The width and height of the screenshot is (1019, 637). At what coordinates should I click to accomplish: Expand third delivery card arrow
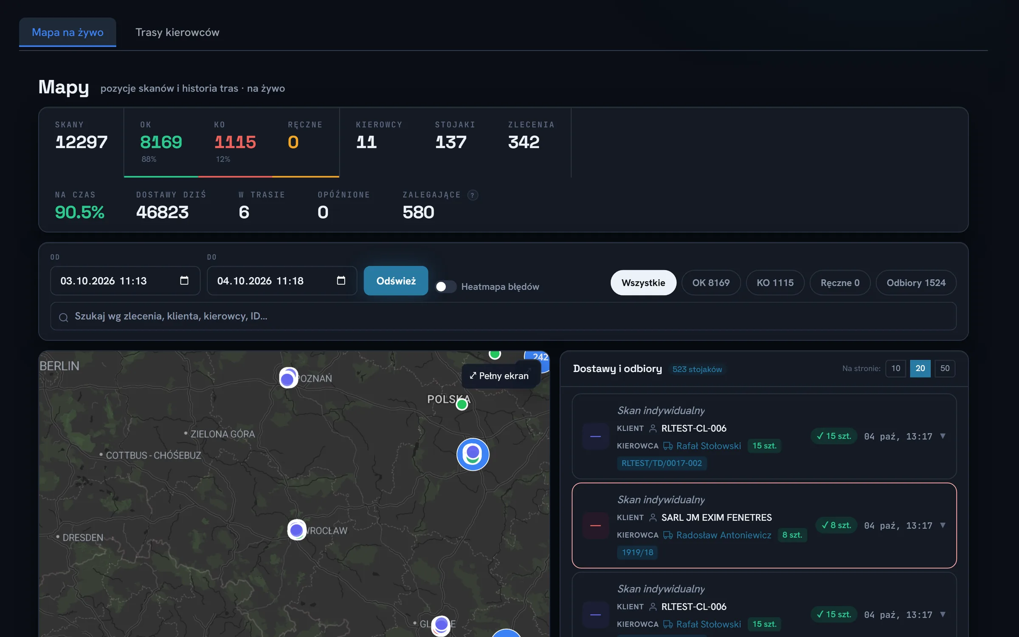coord(943,615)
